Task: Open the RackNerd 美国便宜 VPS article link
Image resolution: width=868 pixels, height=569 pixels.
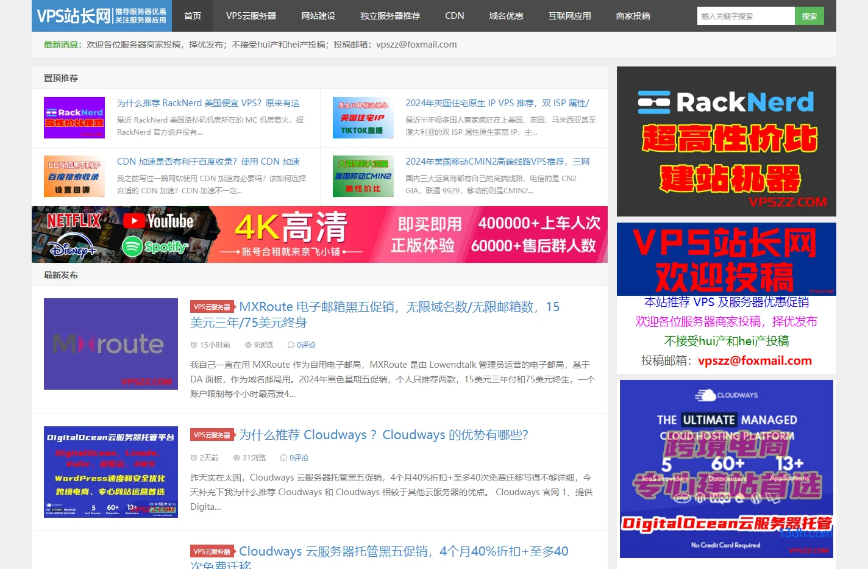Action: [208, 103]
